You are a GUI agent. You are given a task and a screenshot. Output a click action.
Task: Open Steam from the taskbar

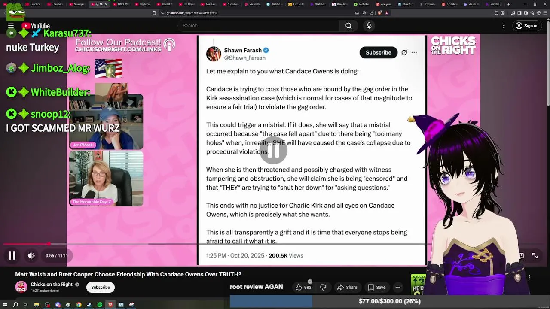tap(89, 305)
